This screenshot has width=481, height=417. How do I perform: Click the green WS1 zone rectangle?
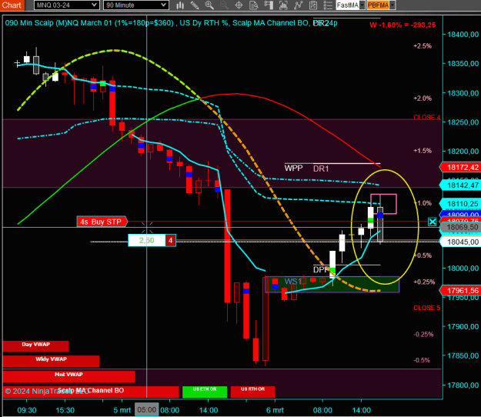(x=332, y=285)
